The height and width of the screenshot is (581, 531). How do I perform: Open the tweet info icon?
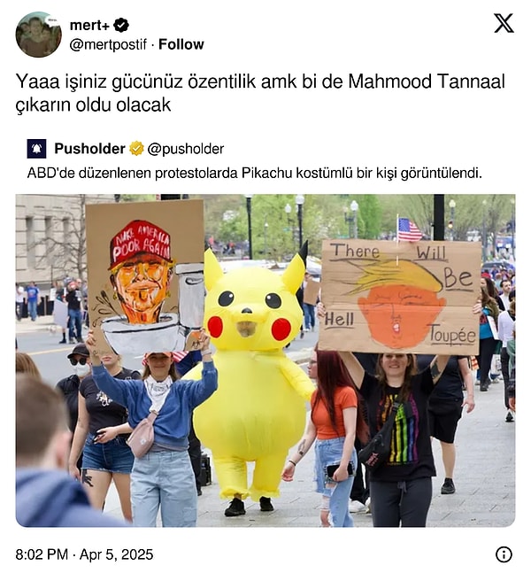(504, 554)
